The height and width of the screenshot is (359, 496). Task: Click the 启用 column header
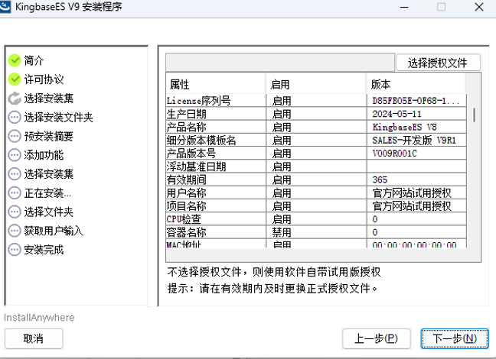[316, 84]
